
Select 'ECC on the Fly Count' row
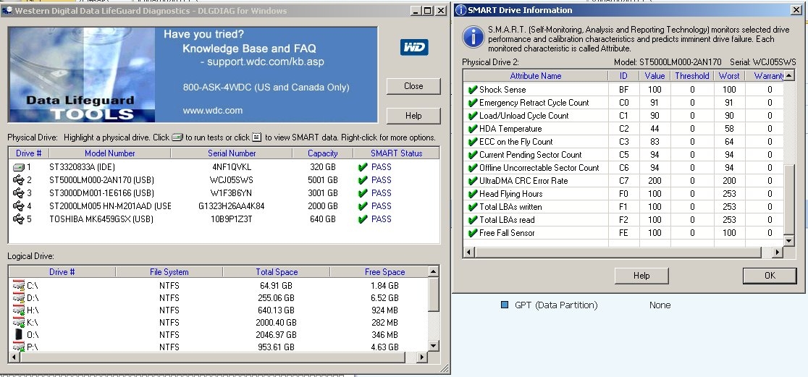[x=623, y=142]
